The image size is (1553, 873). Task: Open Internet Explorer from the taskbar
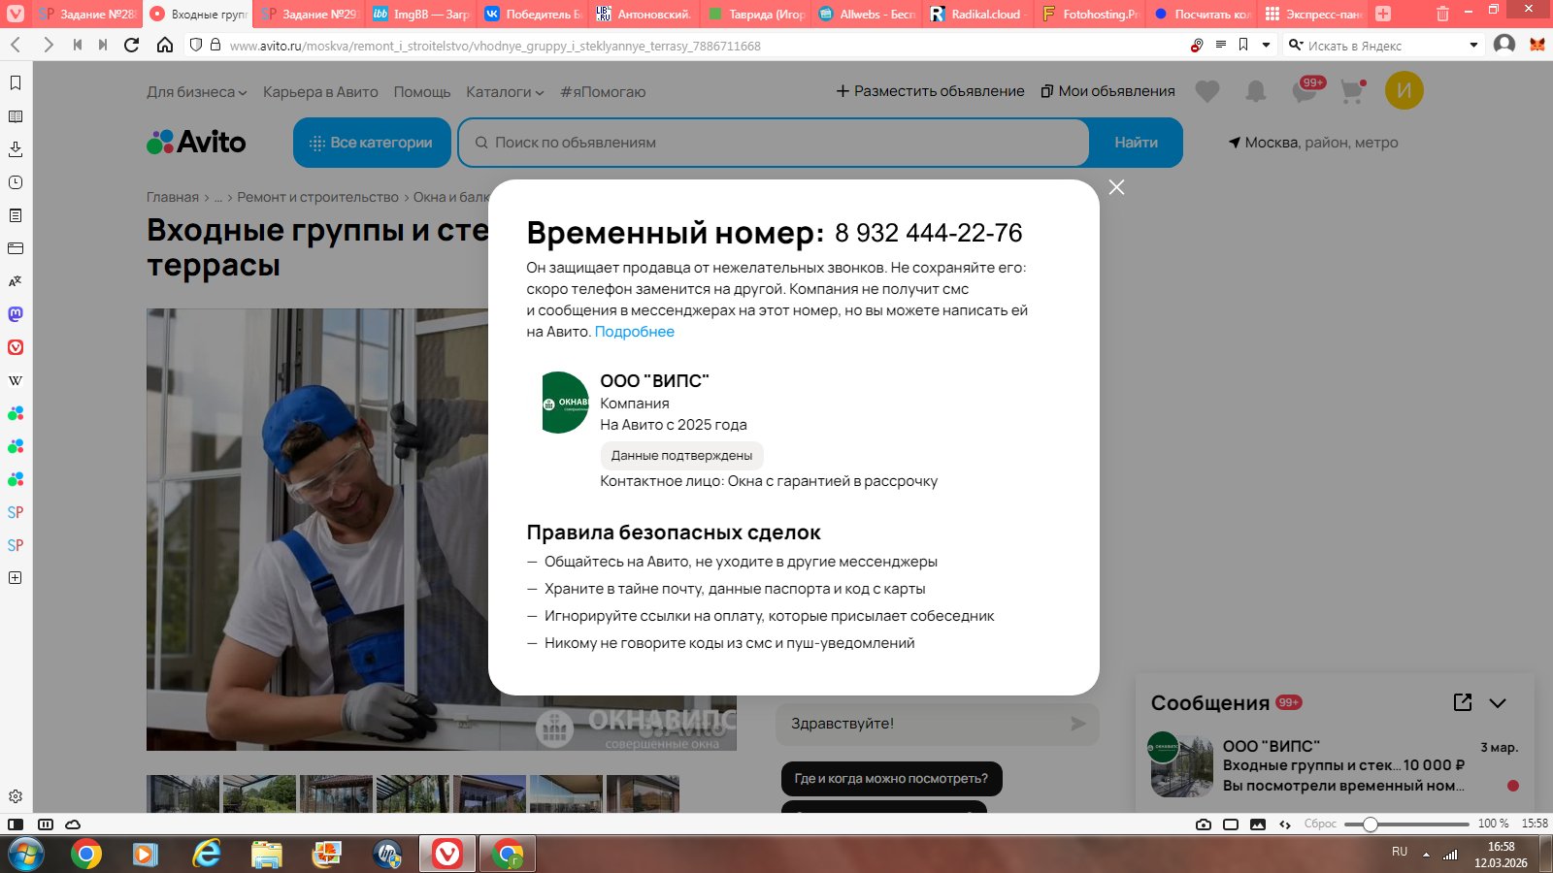tap(207, 854)
